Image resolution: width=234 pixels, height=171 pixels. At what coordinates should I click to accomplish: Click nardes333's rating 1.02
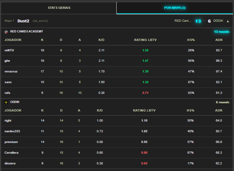[x=144, y=131]
